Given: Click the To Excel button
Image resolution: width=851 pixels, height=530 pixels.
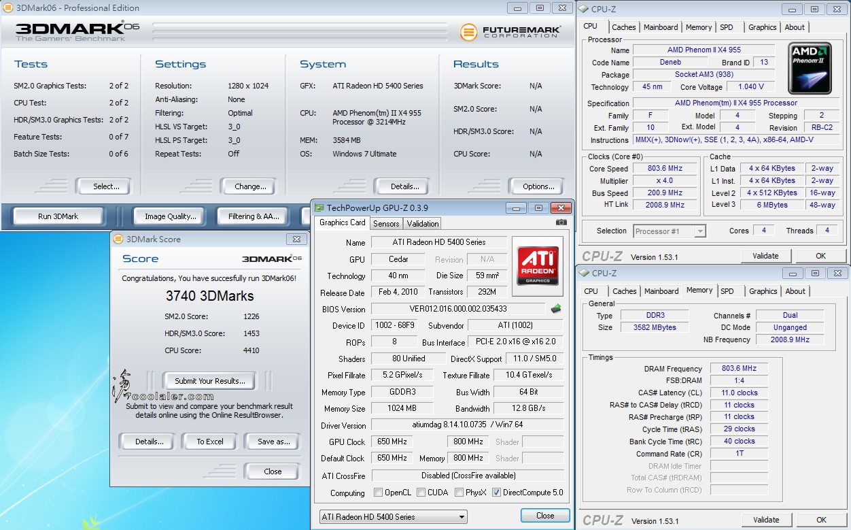Looking at the screenshot, I should (210, 442).
